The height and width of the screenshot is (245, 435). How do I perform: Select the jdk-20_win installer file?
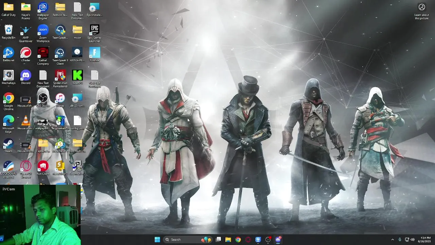pyautogui.click(x=77, y=100)
